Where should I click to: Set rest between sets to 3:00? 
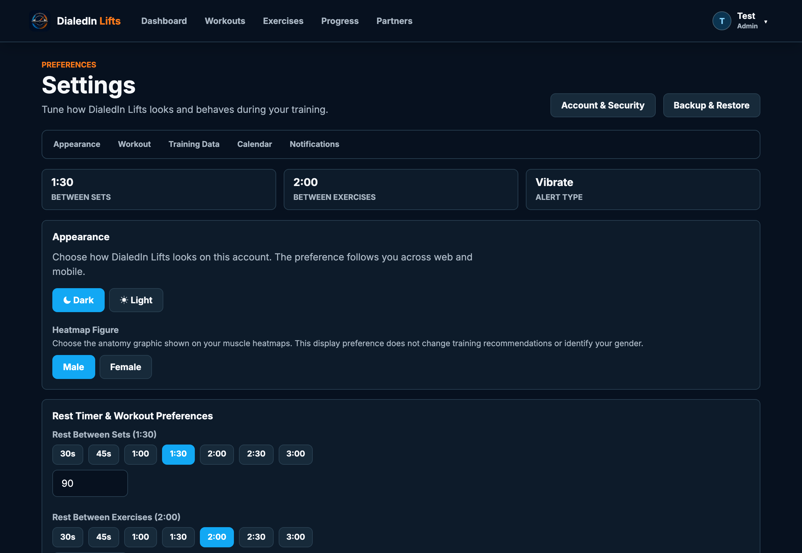295,454
